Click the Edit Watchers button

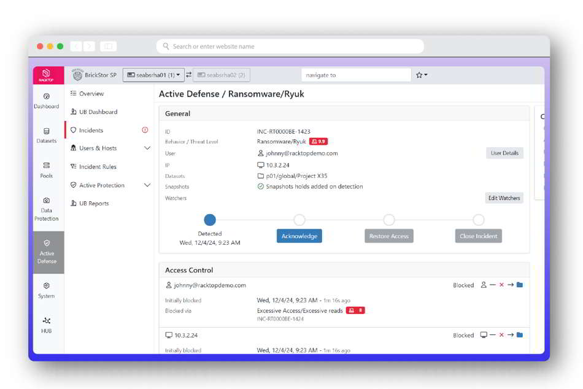tap(504, 198)
